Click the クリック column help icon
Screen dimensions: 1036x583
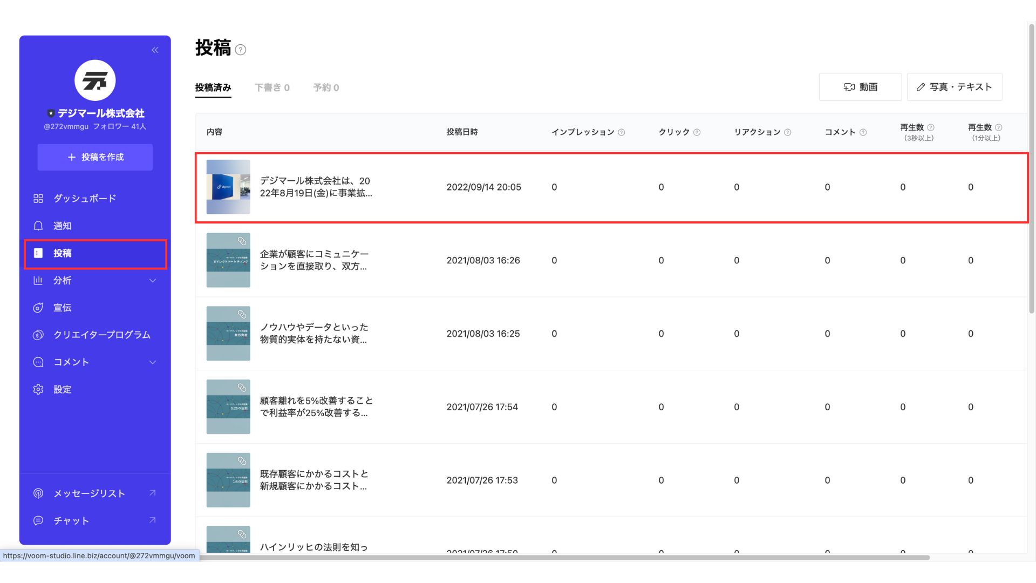(697, 132)
